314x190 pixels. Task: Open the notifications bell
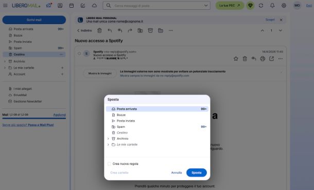(272, 6)
